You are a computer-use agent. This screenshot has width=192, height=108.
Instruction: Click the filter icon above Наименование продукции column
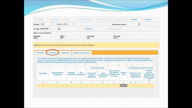tap(66, 64)
